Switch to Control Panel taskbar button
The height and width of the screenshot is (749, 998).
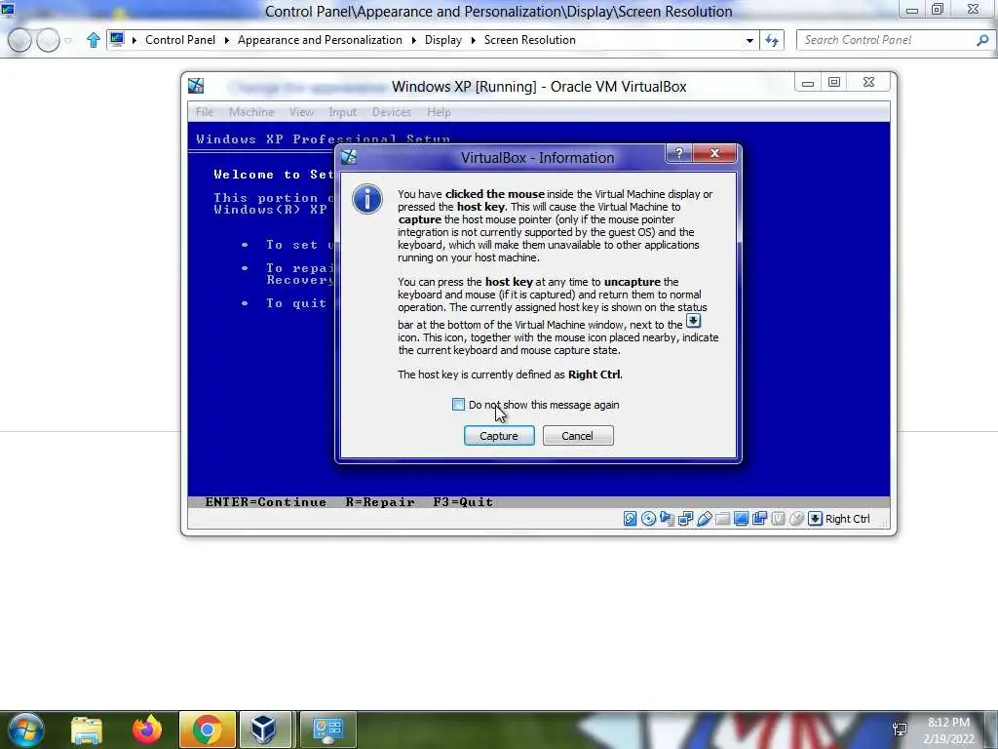click(x=327, y=729)
